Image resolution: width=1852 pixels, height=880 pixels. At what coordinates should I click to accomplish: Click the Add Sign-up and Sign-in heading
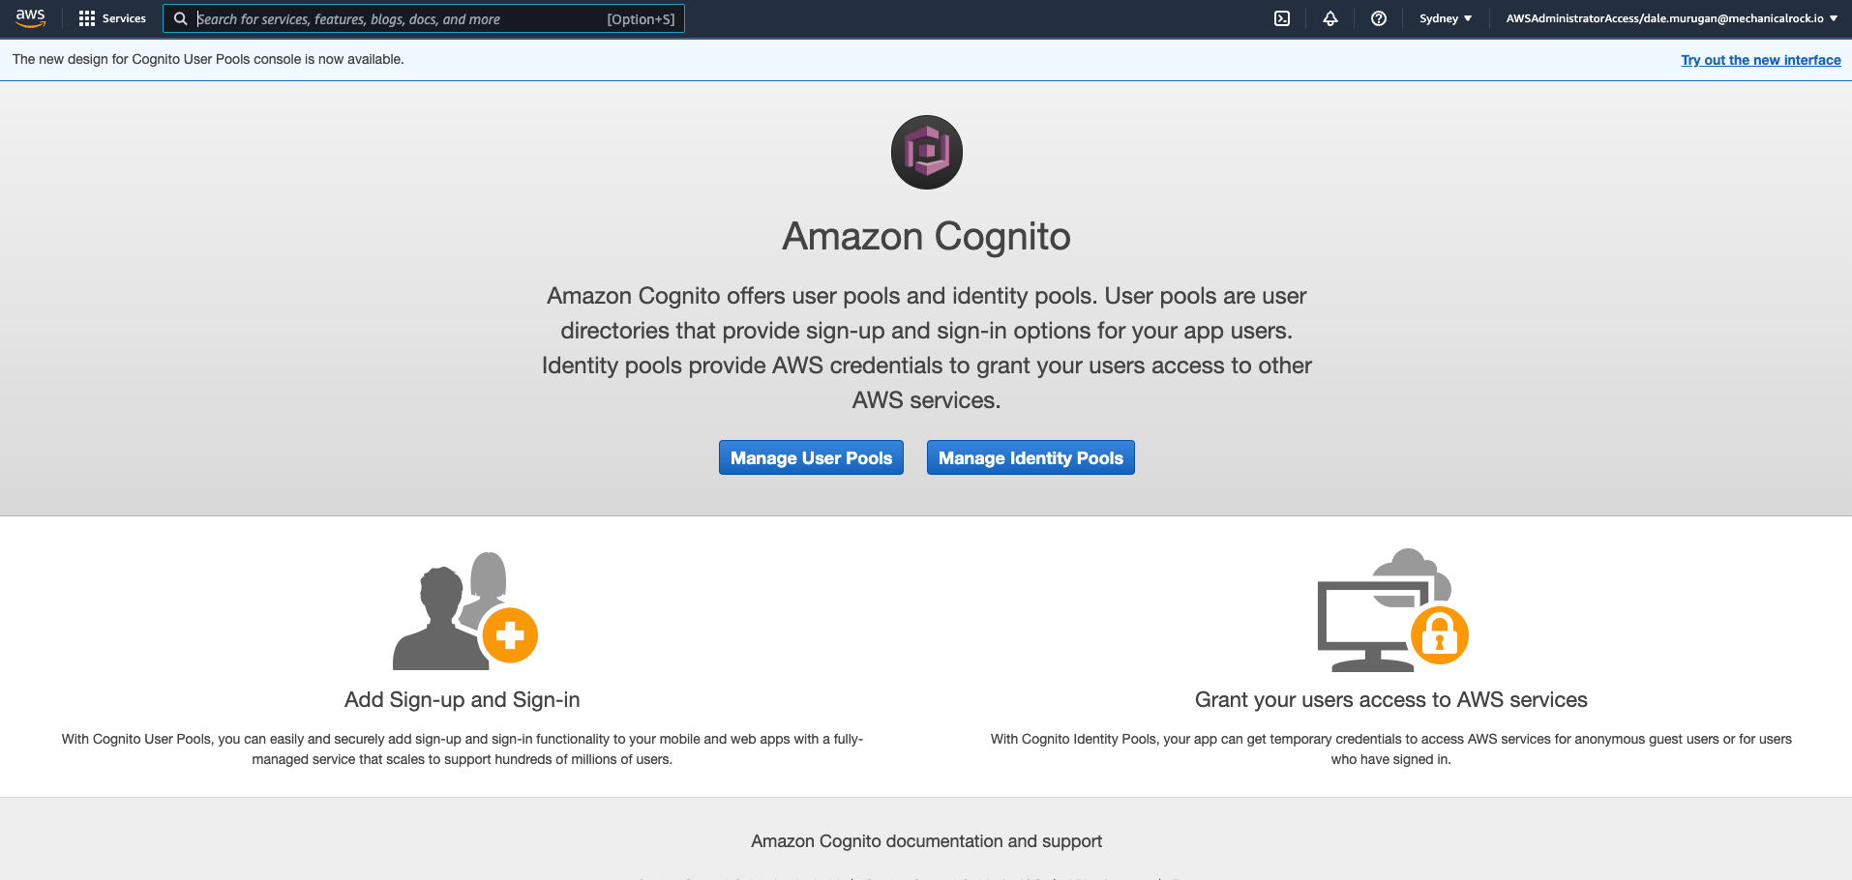(463, 699)
